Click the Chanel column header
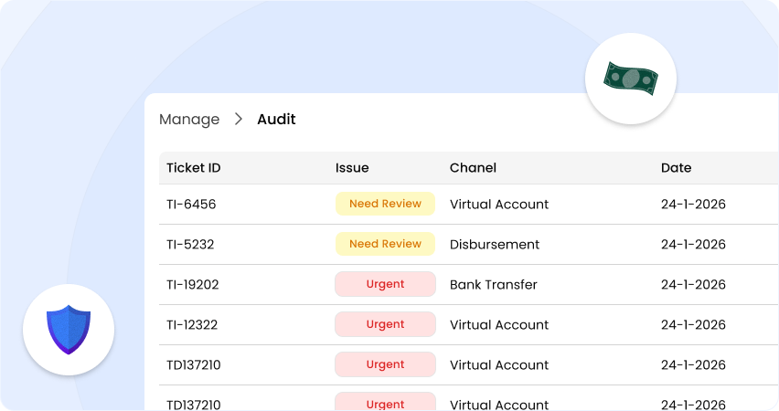The height and width of the screenshot is (411, 779). 473,168
